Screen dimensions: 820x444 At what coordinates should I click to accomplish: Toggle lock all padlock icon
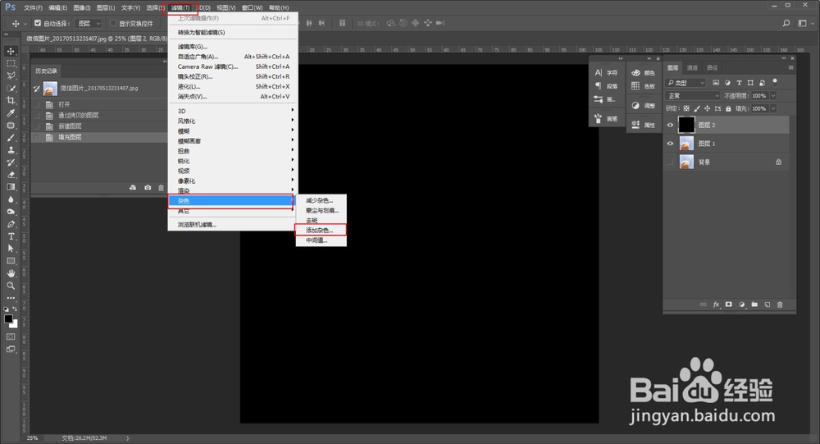pyautogui.click(x=728, y=108)
